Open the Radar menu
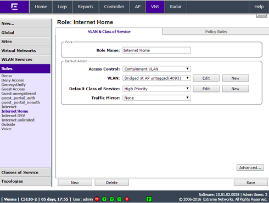Viewport: 269px width, 203px height. click(x=176, y=7)
